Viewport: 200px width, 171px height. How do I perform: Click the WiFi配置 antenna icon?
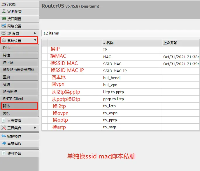pos(4,11)
